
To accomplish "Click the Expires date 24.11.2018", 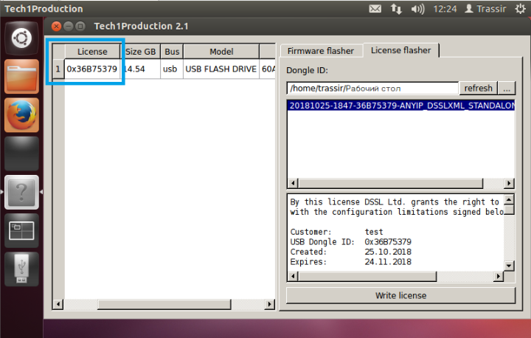I will click(388, 262).
